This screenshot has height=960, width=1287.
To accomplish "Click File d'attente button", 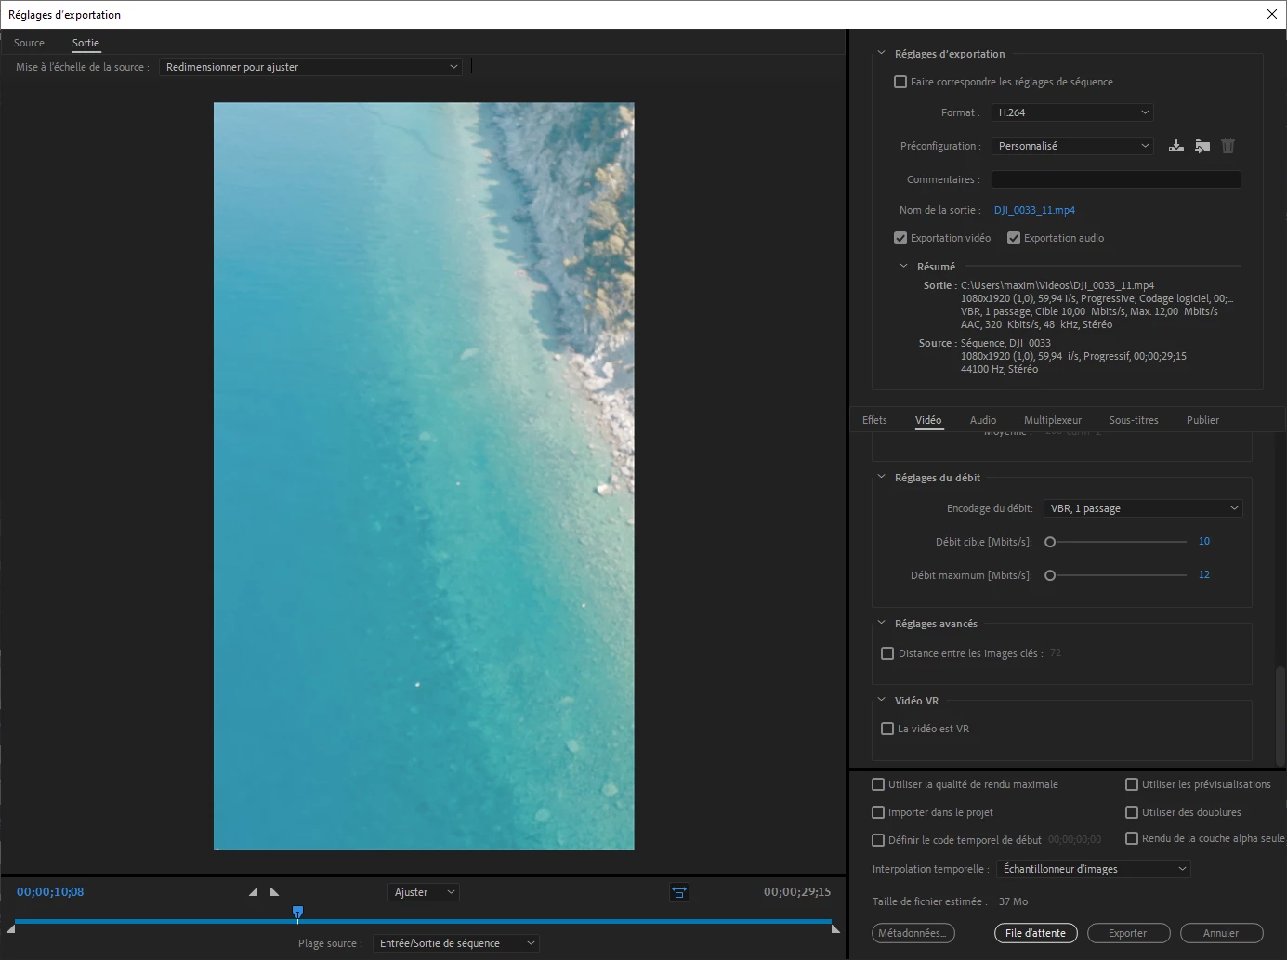I will pyautogui.click(x=1036, y=933).
